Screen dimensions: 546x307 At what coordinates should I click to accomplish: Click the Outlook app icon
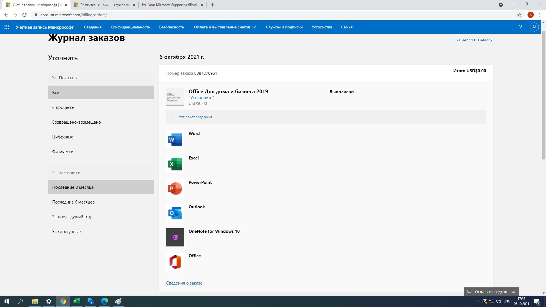point(175,213)
